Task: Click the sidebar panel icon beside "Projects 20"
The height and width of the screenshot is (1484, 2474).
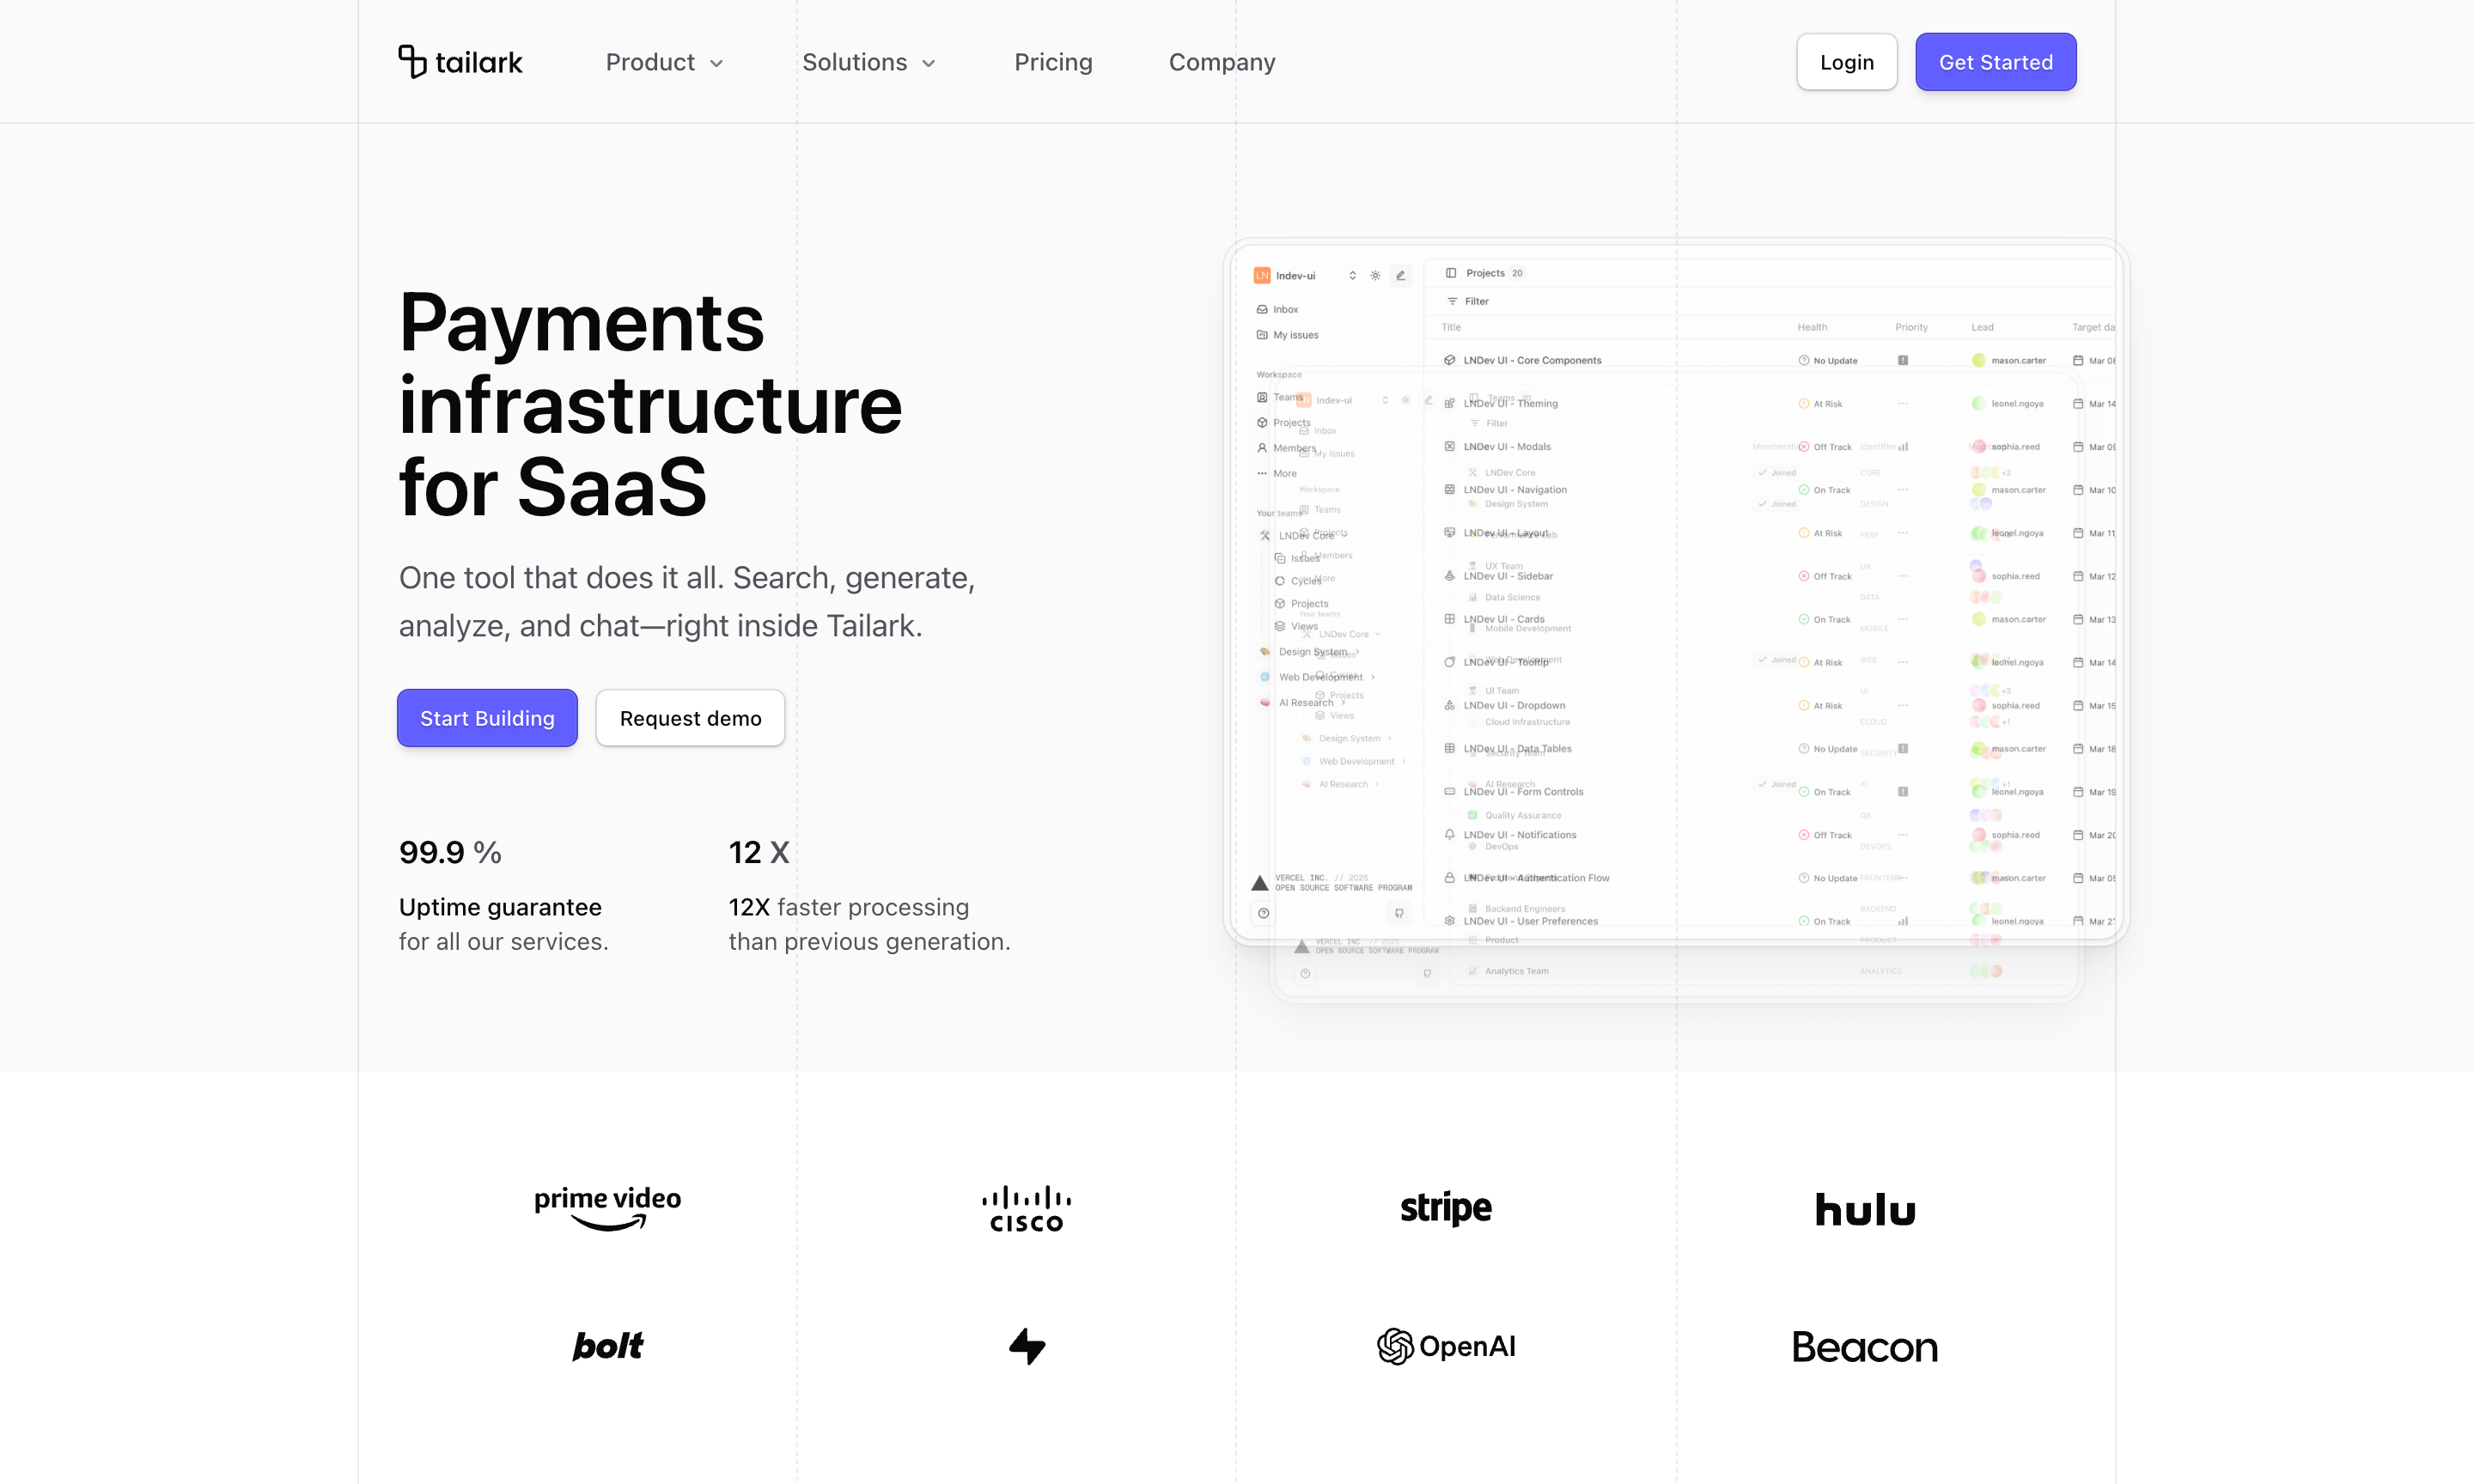Action: [1450, 273]
